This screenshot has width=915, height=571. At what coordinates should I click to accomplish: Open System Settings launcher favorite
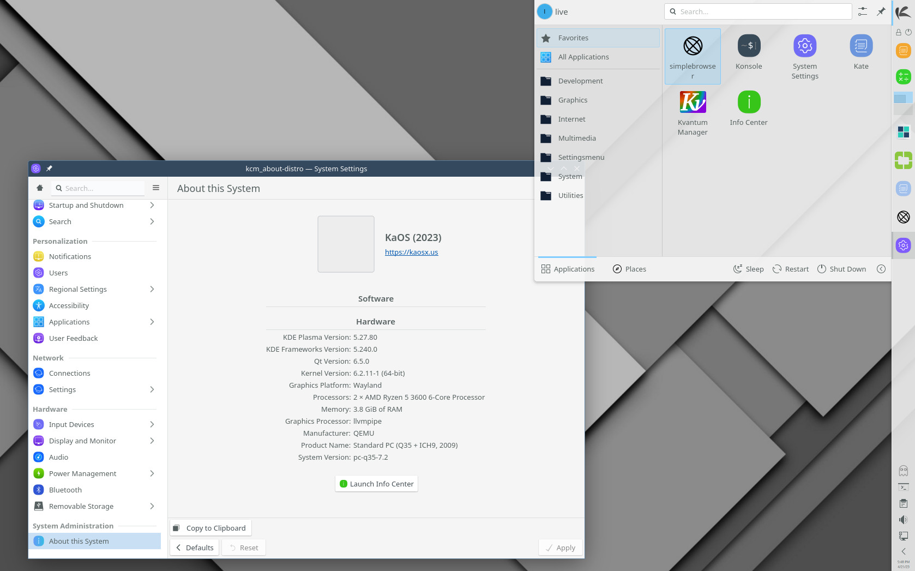click(805, 57)
